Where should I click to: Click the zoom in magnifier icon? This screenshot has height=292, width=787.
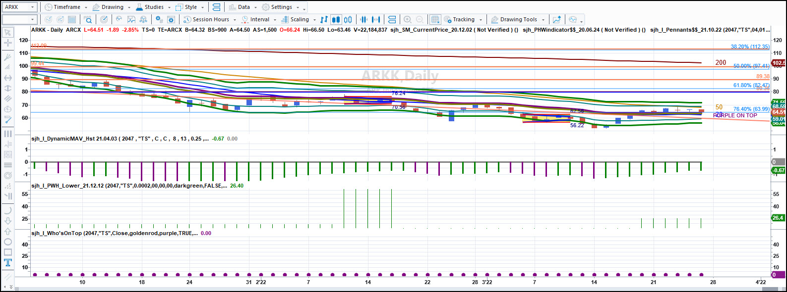click(408, 20)
